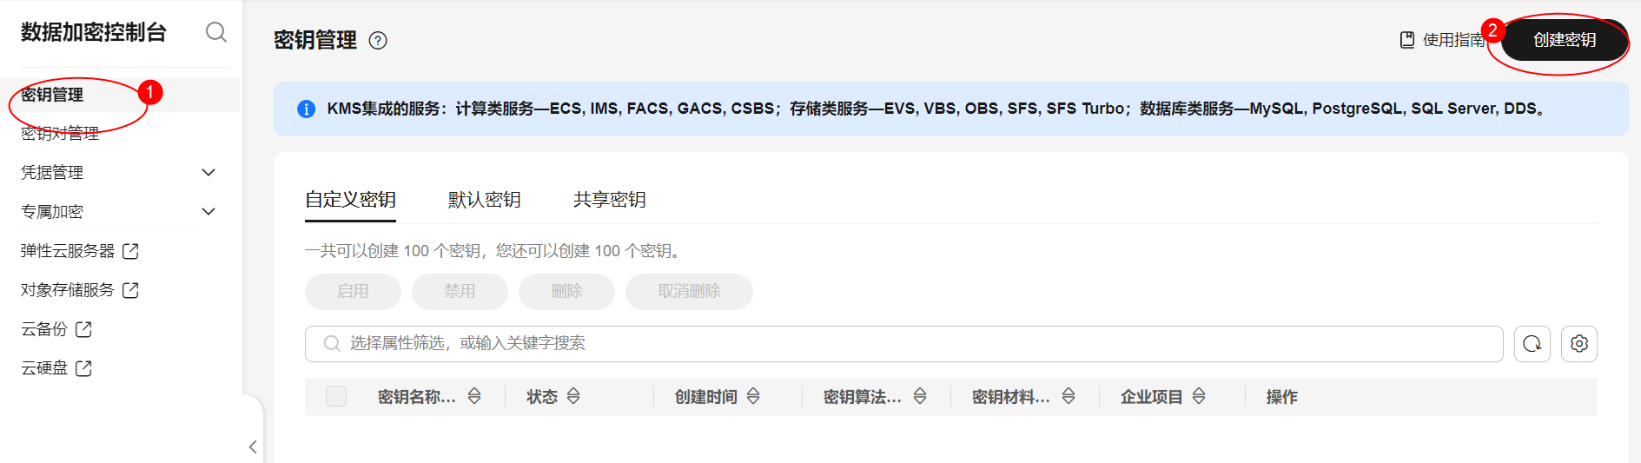Screen dimensions: 1641x463
Task: Sort by enterprise project column icon
Action: click(x=1199, y=397)
